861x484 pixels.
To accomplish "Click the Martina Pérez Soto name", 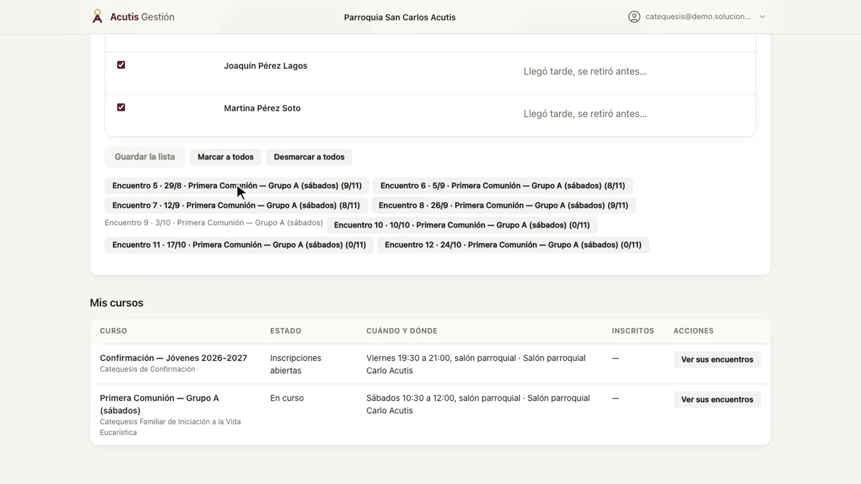I will (x=262, y=108).
